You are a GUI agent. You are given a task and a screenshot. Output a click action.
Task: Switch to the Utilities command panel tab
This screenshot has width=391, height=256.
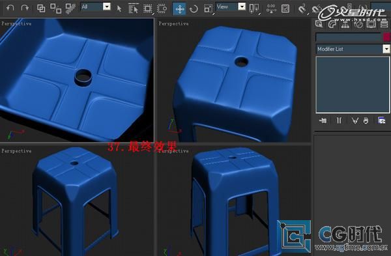[384, 24]
